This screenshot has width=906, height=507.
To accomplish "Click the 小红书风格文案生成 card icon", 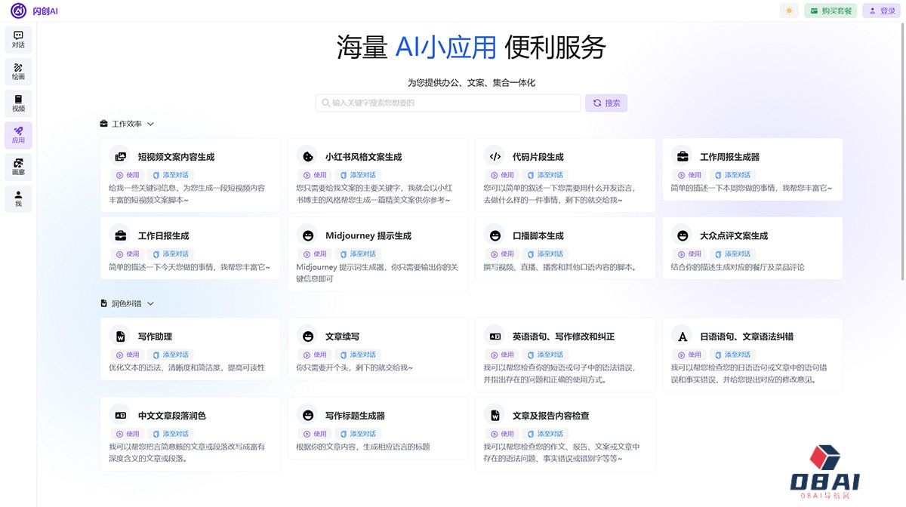I will pyautogui.click(x=307, y=157).
